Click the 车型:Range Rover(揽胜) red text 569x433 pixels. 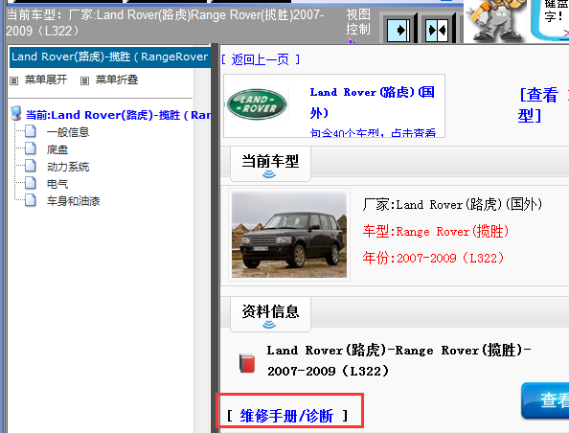click(x=436, y=231)
